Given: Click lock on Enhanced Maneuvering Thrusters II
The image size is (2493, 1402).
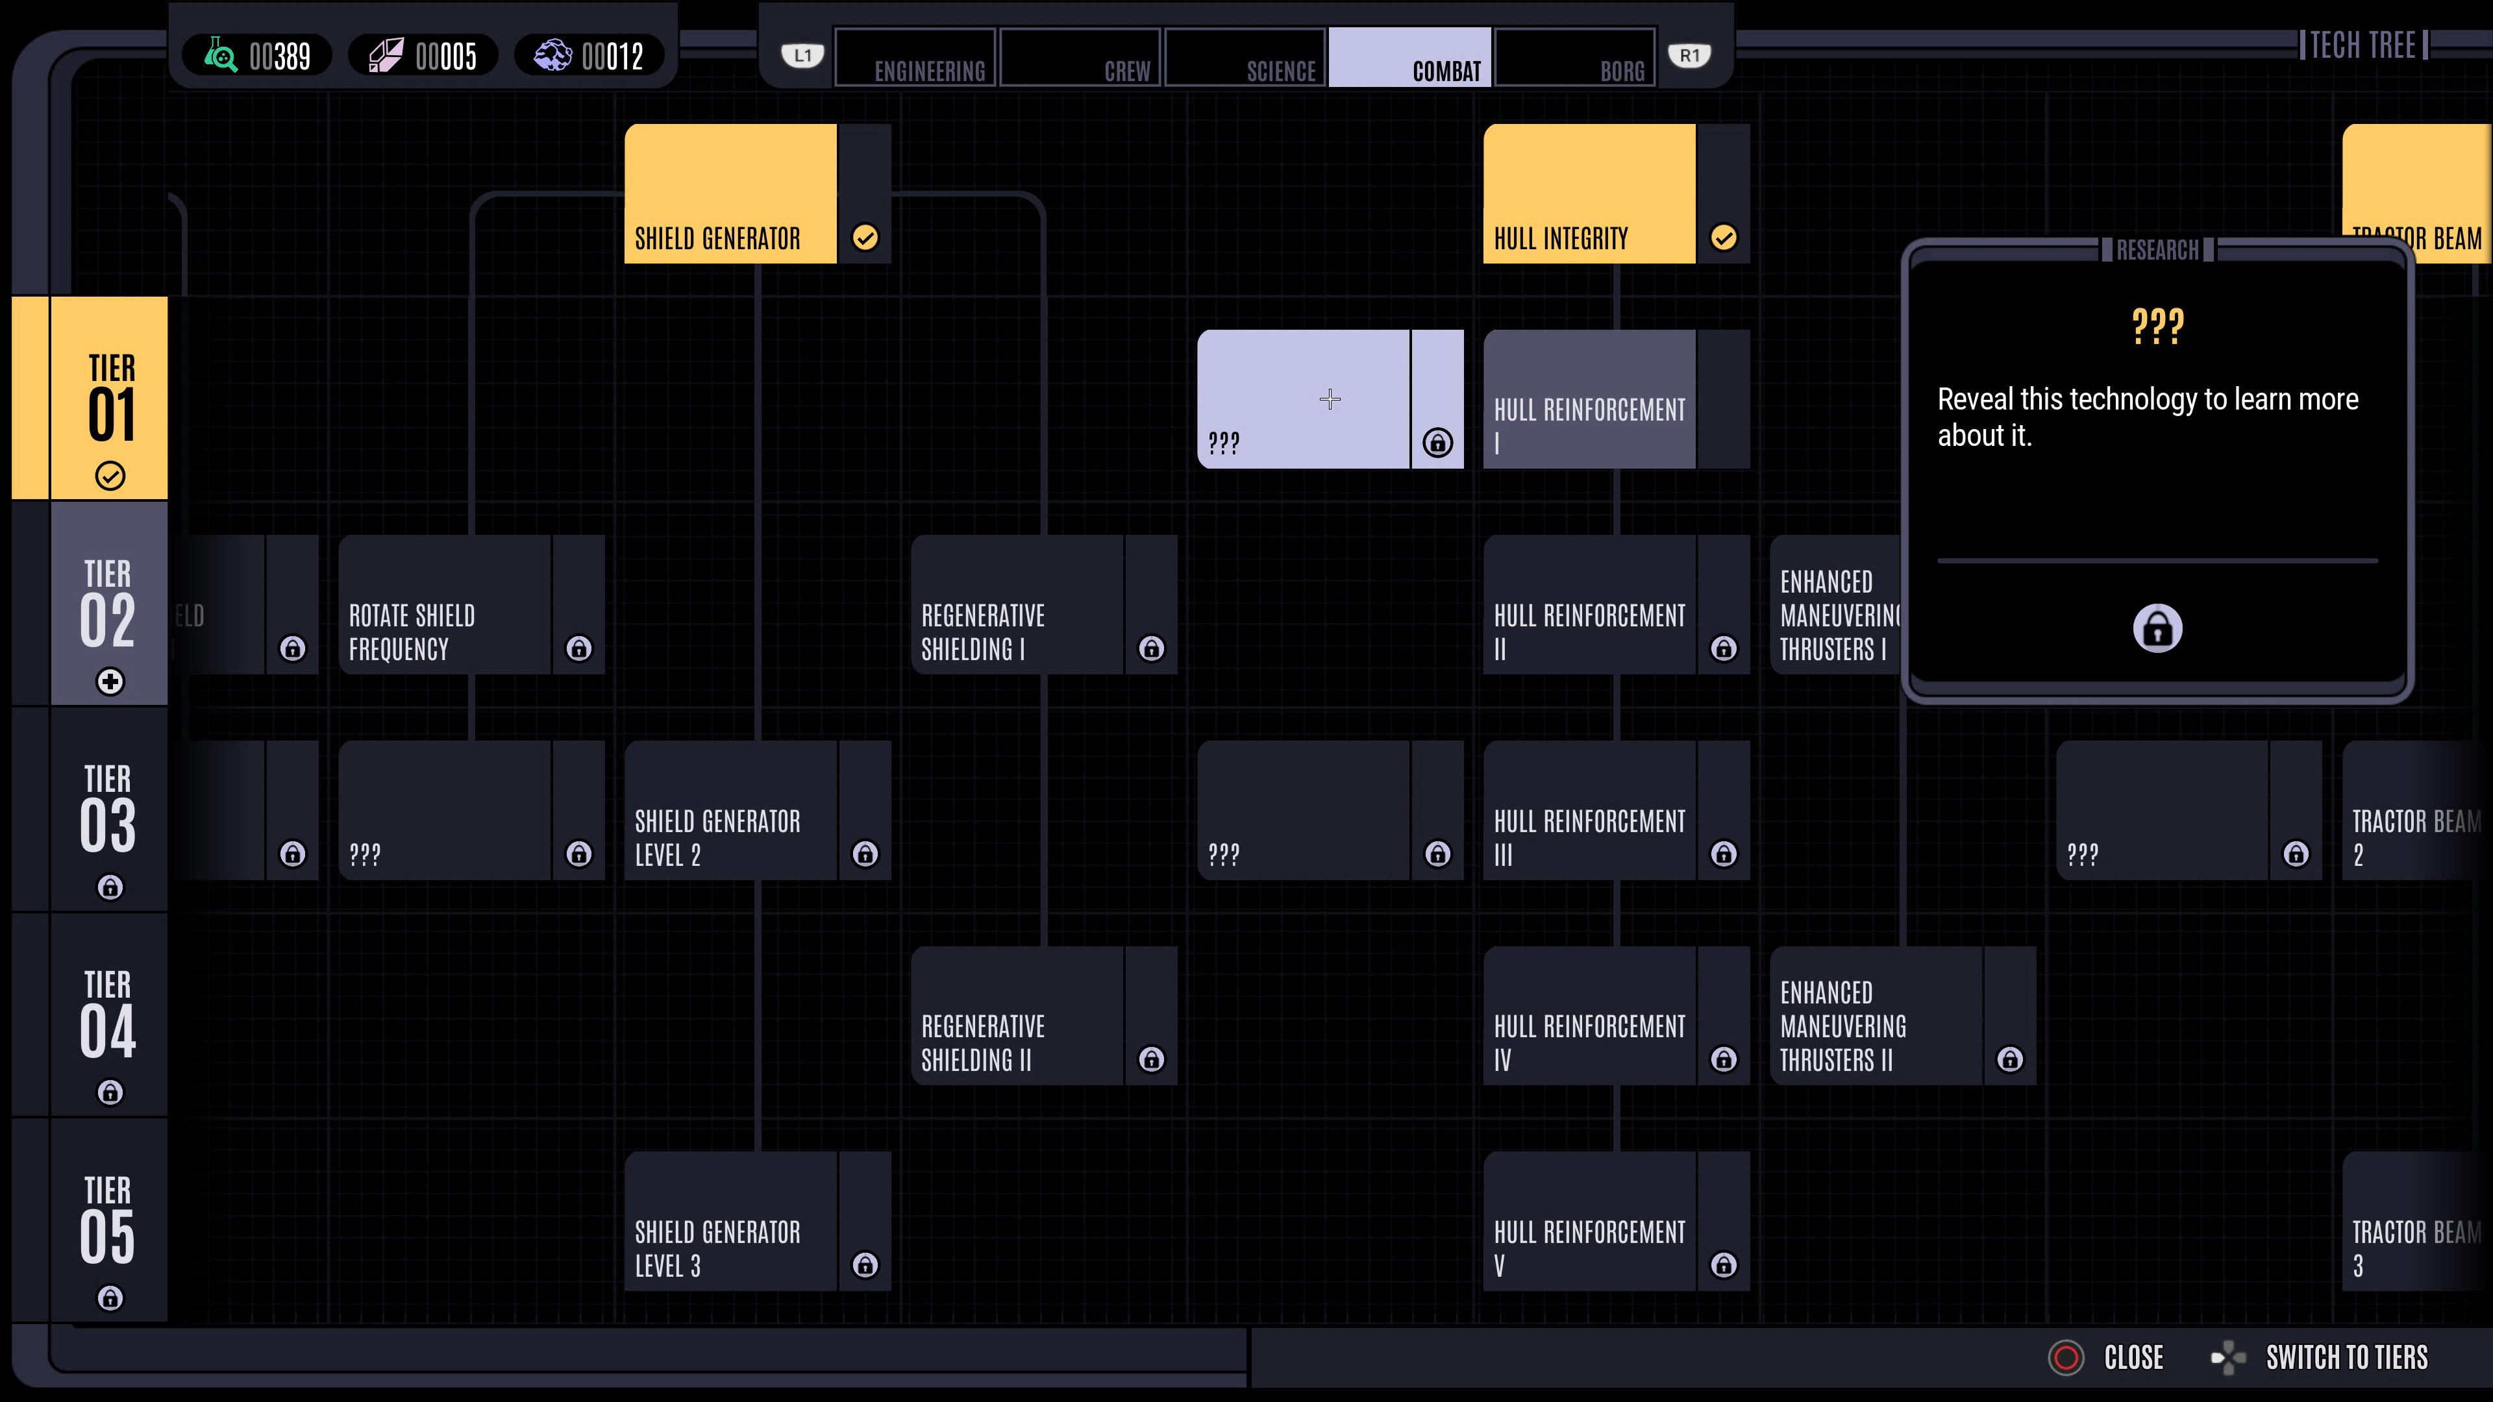Looking at the screenshot, I should 2009,1059.
